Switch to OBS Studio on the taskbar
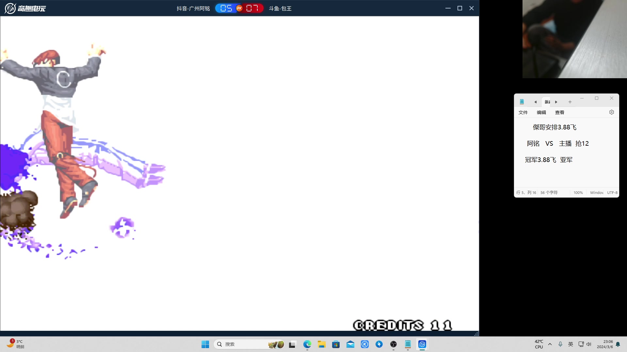 coord(394,344)
